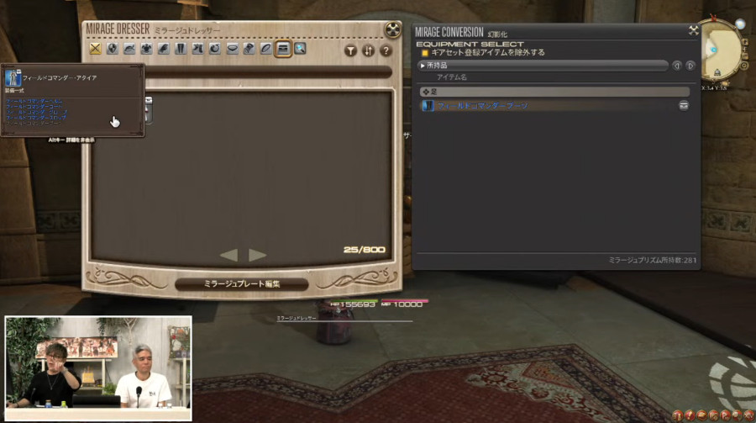The width and height of the screenshot is (756, 423).
Task: Select the head gear category icon
Action: (x=129, y=49)
